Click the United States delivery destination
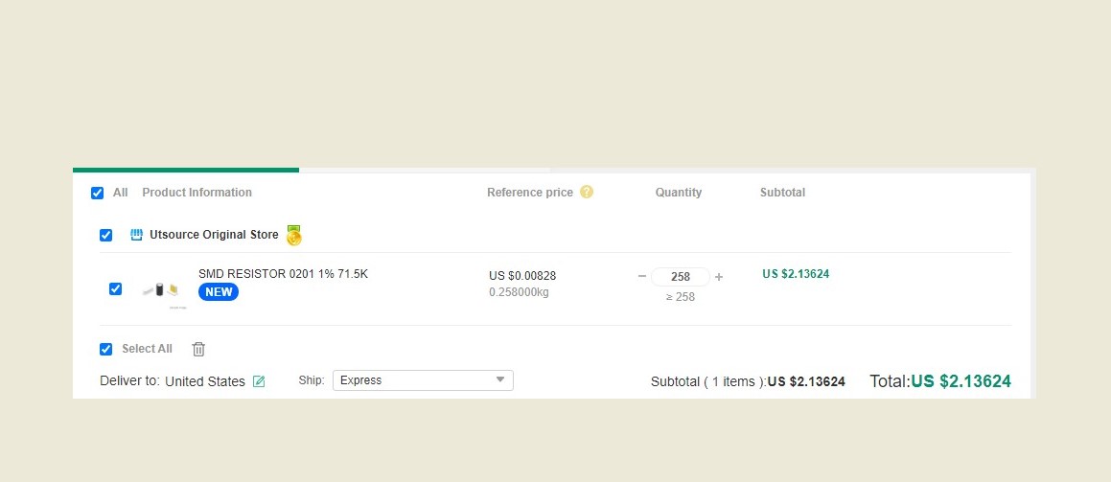 click(x=205, y=381)
